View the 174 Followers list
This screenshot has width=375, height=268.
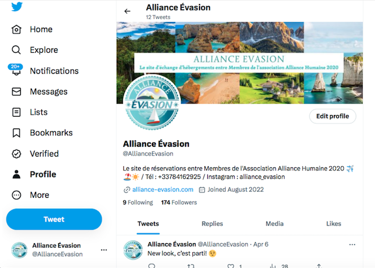179,202
